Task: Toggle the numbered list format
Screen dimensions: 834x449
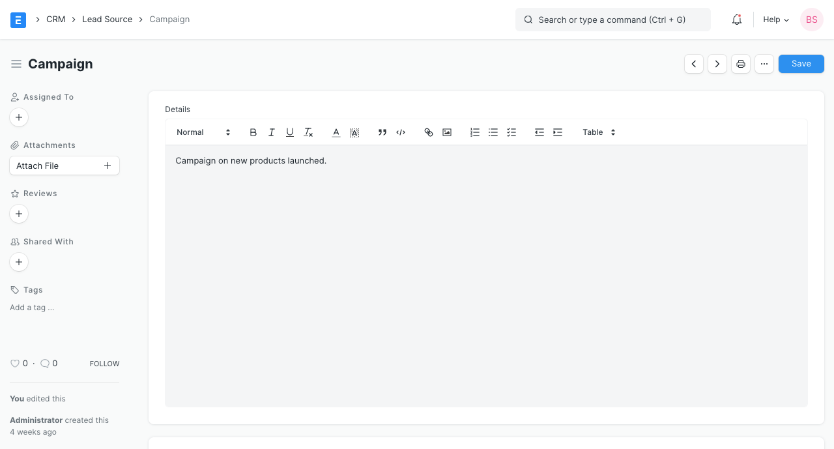Action: click(475, 132)
